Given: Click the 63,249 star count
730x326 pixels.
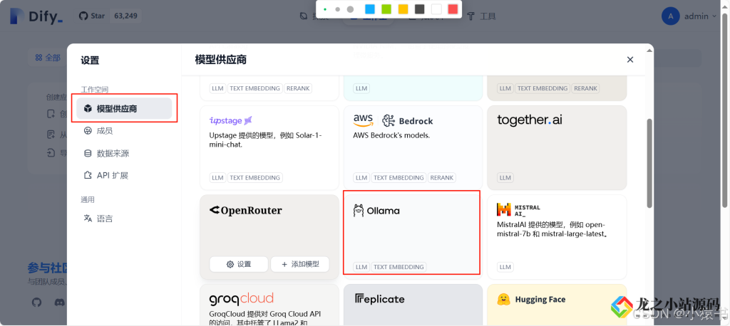Looking at the screenshot, I should (125, 16).
